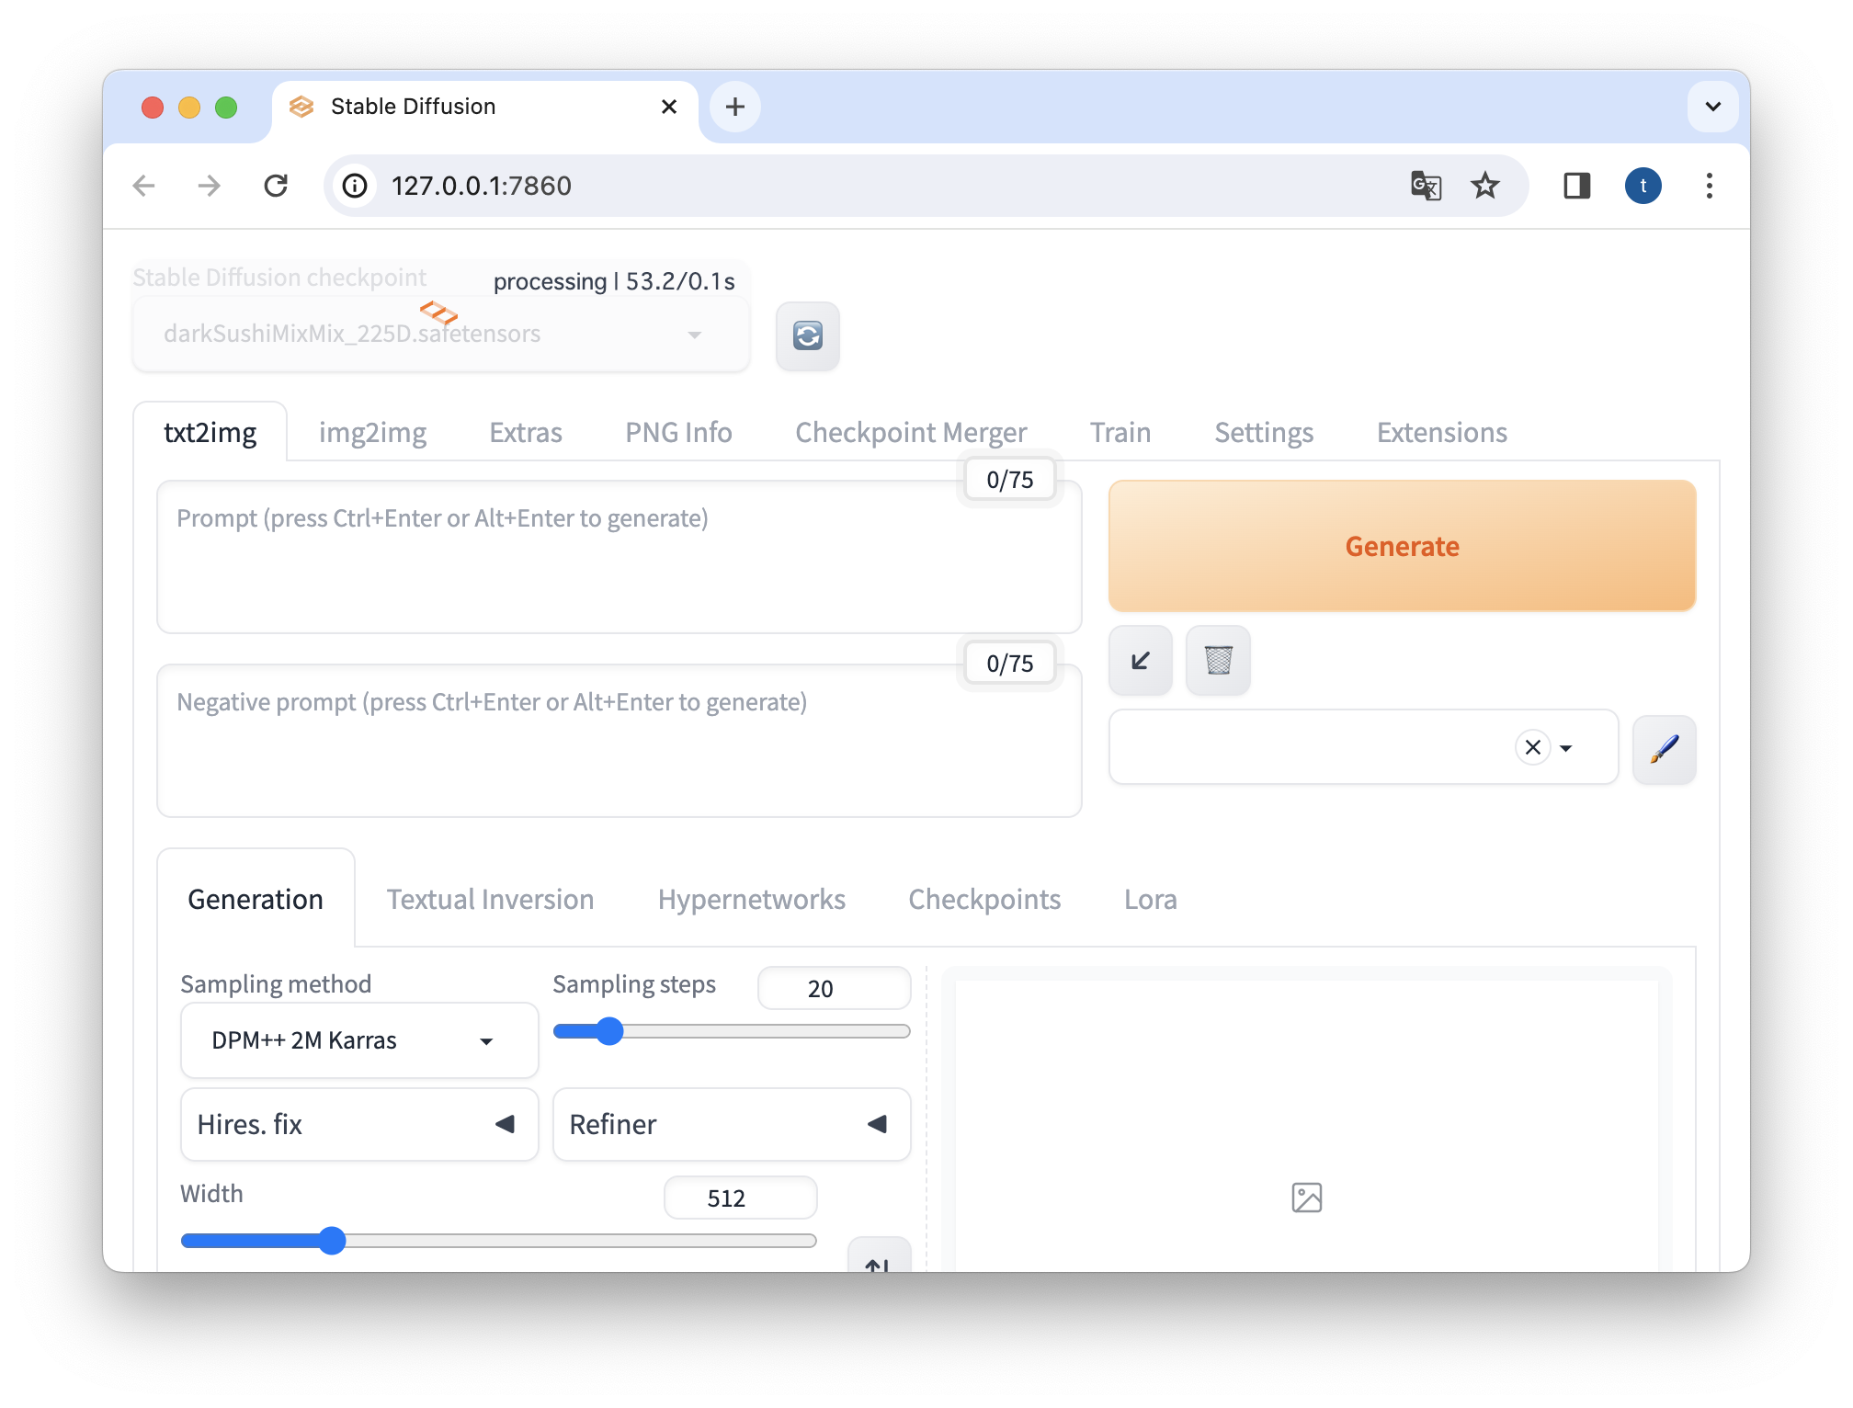Clear the styles selection with X icon
The width and height of the screenshot is (1853, 1408).
pos(1532,747)
